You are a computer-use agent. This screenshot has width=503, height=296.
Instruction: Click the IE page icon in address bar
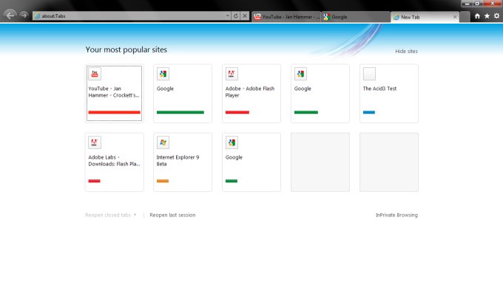37,16
